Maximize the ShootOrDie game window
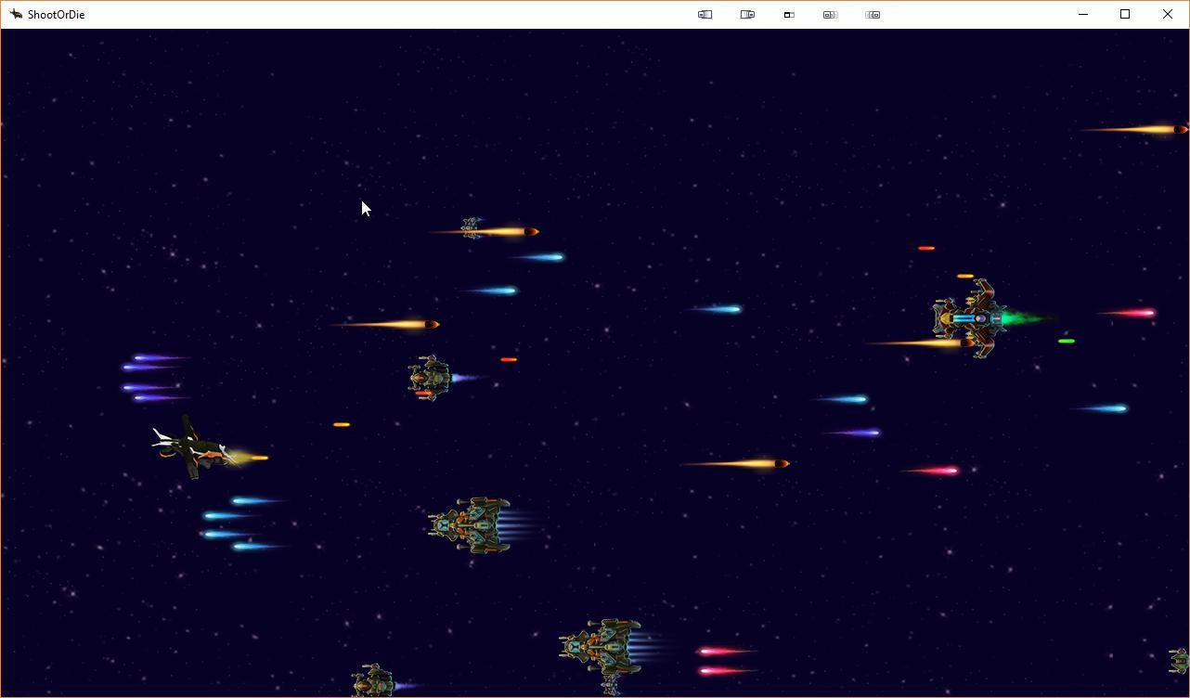 point(1125,14)
